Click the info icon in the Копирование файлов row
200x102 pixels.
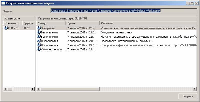pos(39,45)
